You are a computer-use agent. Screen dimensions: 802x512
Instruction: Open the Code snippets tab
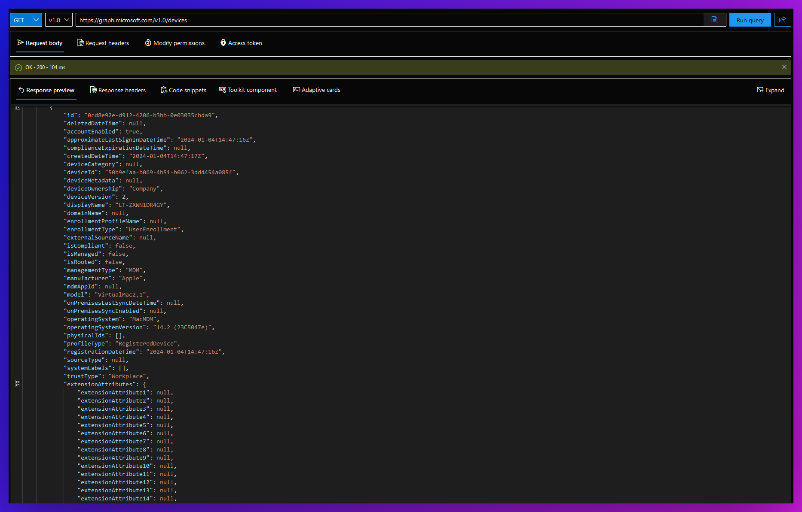pyautogui.click(x=184, y=90)
